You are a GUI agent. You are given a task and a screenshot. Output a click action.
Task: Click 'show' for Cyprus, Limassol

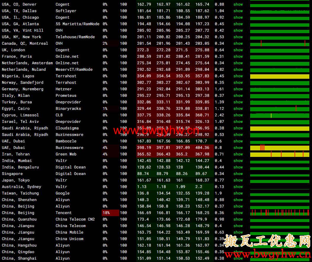coord(238,115)
